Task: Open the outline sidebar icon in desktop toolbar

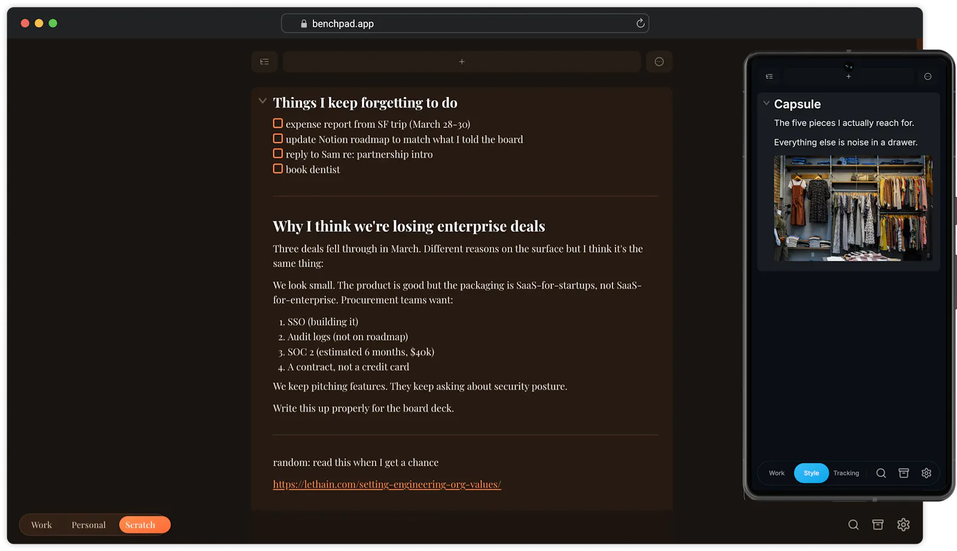Action: point(264,62)
